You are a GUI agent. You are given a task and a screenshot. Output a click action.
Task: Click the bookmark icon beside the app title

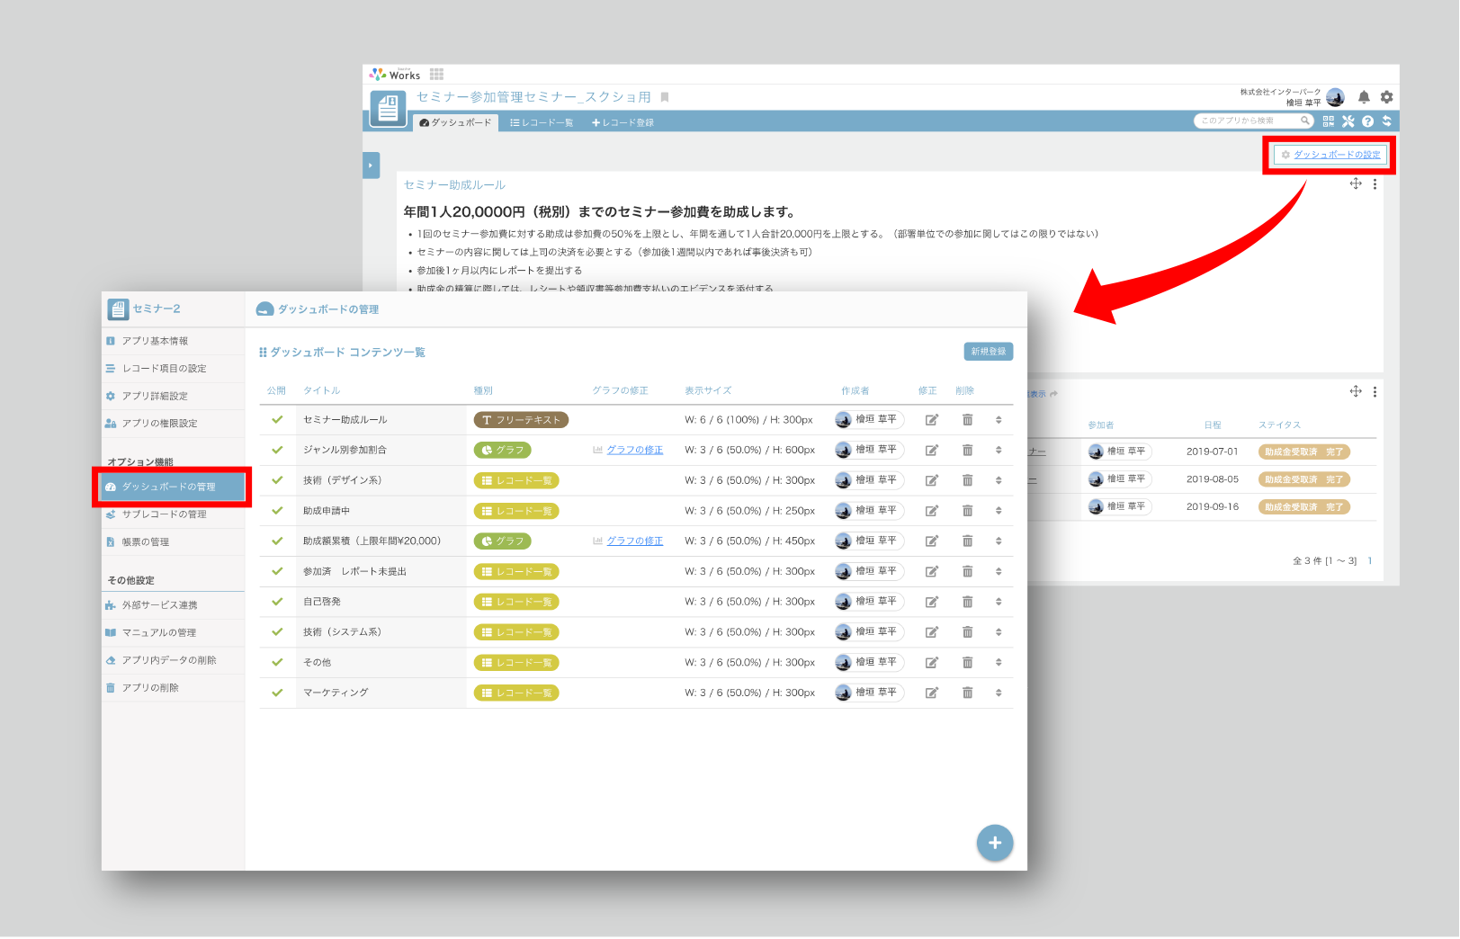[665, 97]
